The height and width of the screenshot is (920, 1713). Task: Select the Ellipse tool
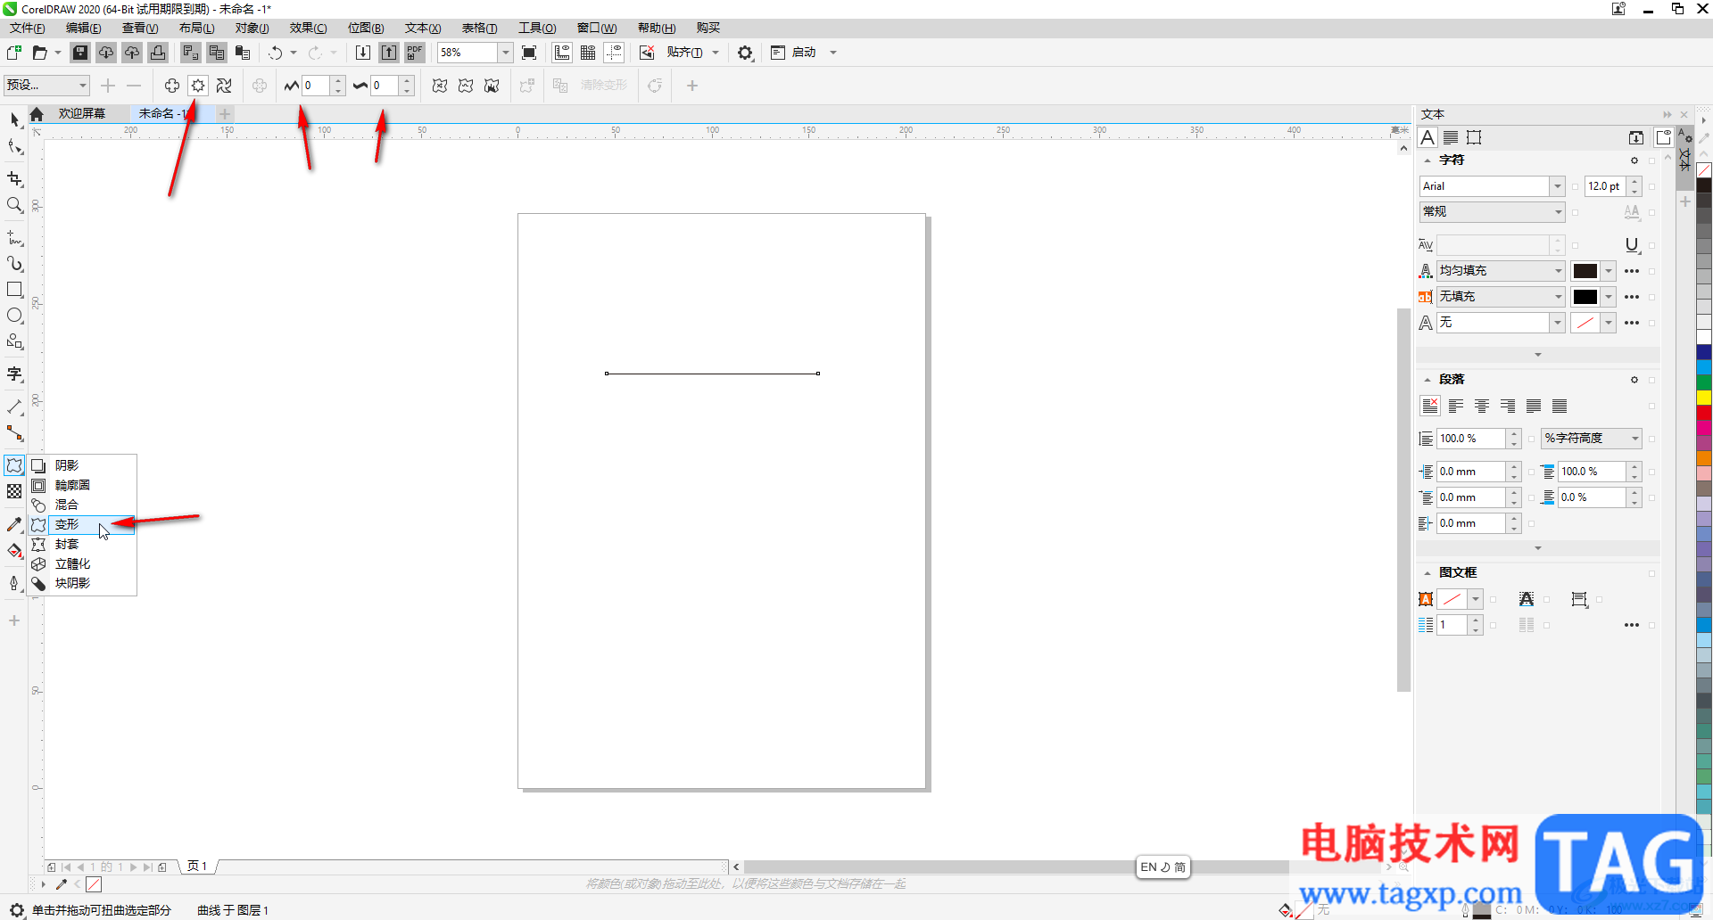click(14, 316)
